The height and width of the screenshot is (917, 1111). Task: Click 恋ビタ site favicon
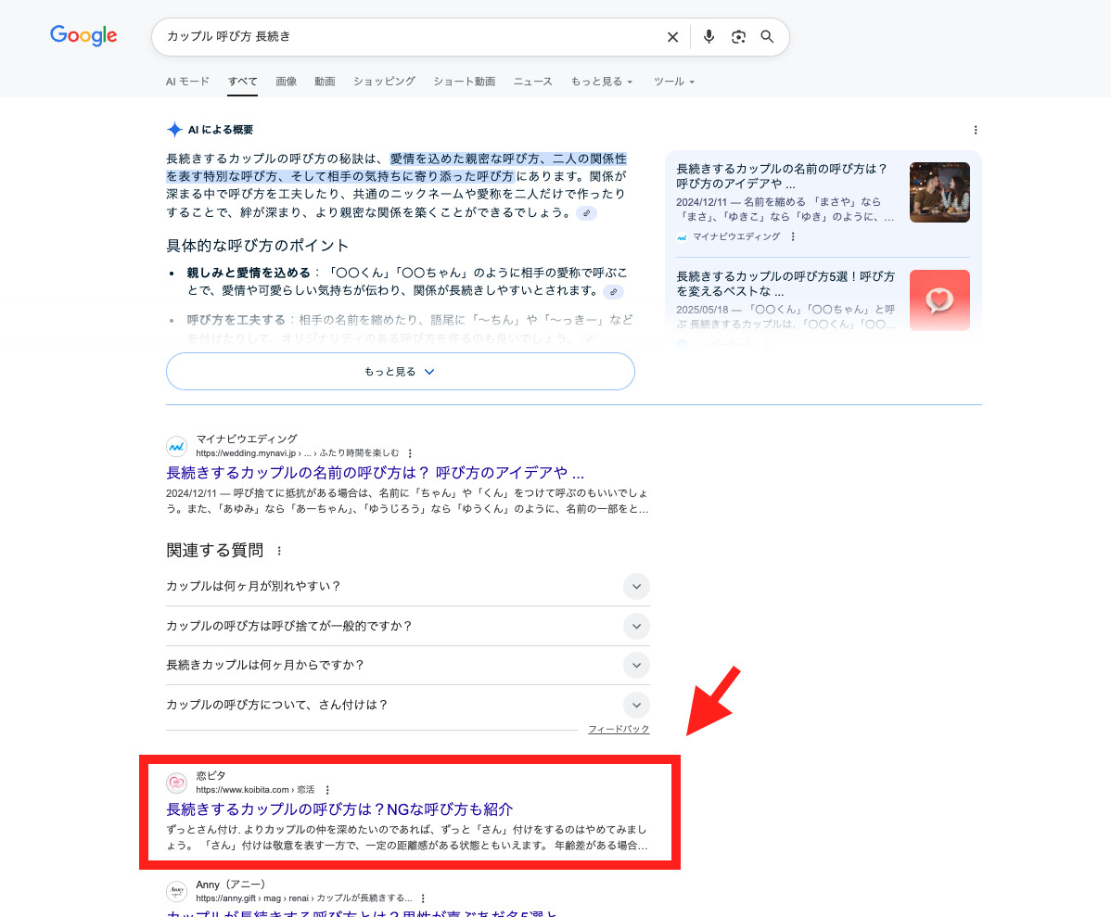coord(176,783)
